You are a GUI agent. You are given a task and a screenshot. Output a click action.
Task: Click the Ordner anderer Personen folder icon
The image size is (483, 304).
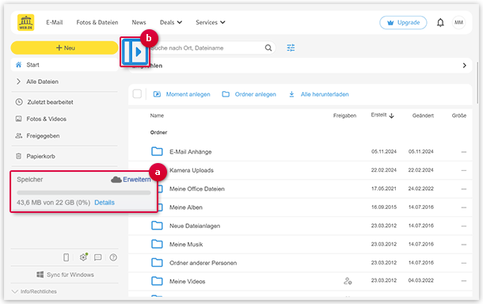tap(157, 263)
